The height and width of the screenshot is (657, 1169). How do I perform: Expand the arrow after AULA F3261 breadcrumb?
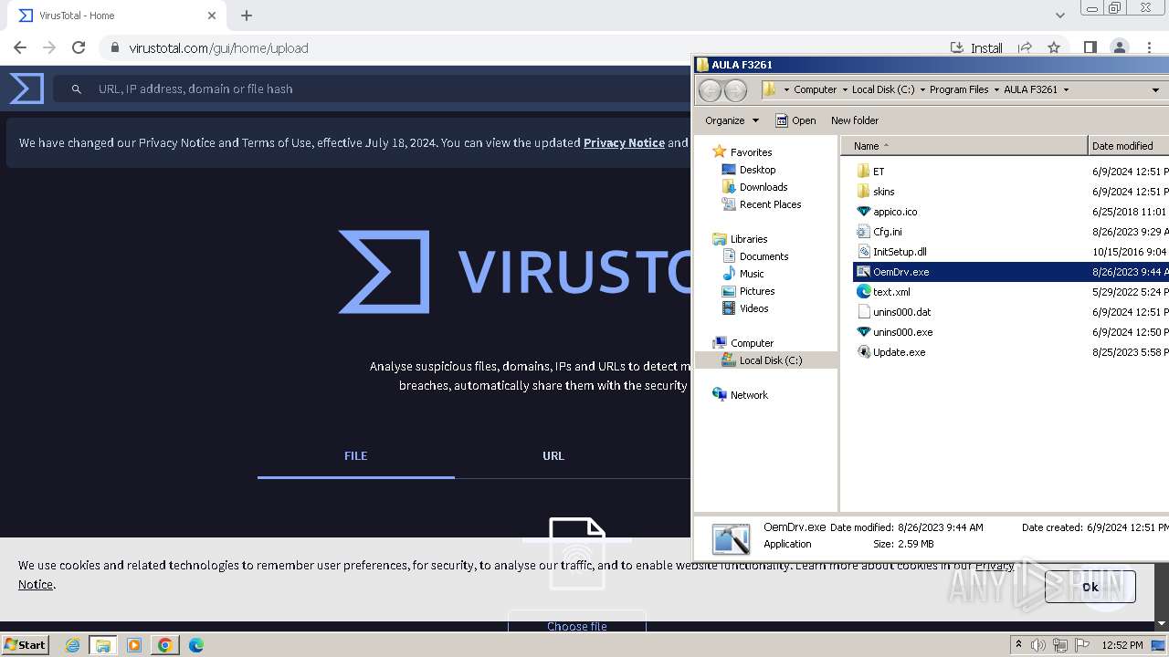pyautogui.click(x=1066, y=89)
